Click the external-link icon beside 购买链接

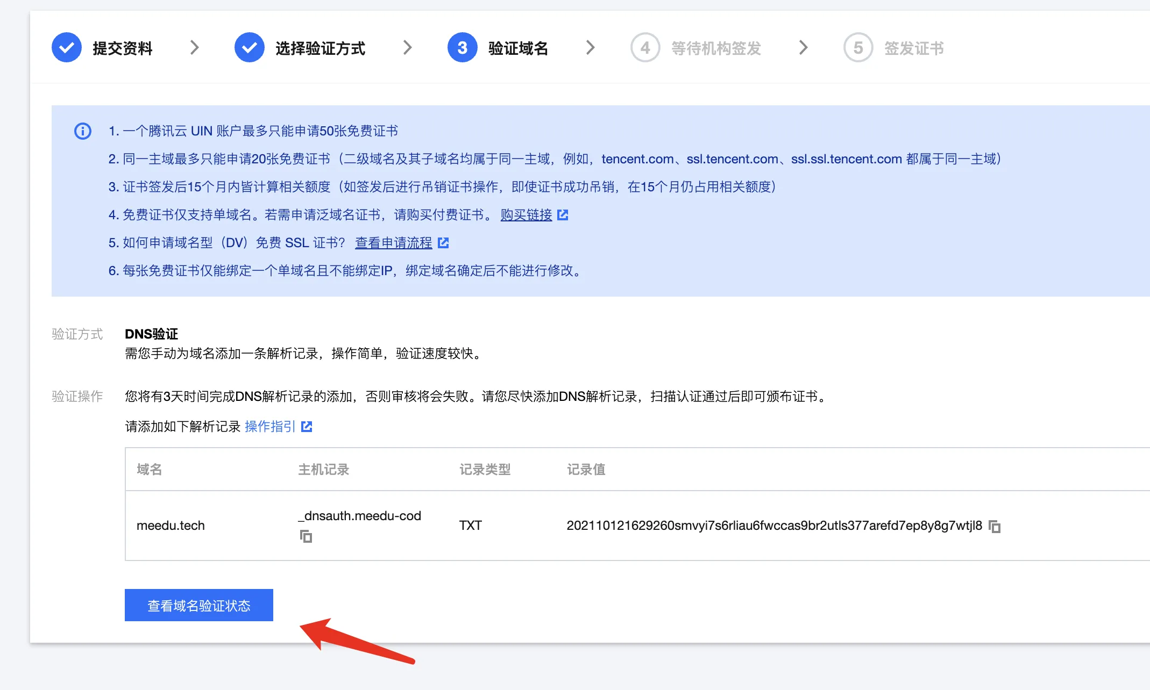pos(563,215)
